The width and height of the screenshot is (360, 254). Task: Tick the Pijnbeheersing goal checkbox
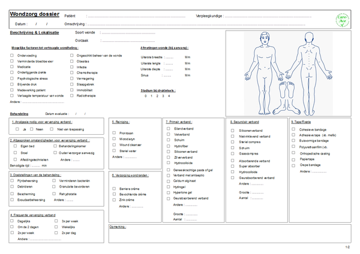[x=11, y=180]
